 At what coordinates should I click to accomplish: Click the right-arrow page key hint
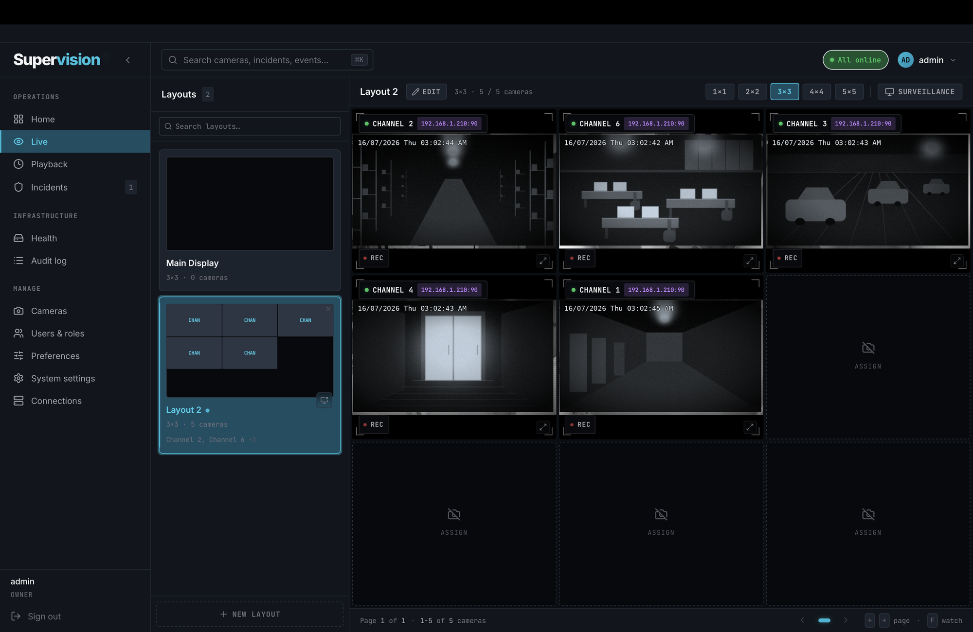click(884, 620)
